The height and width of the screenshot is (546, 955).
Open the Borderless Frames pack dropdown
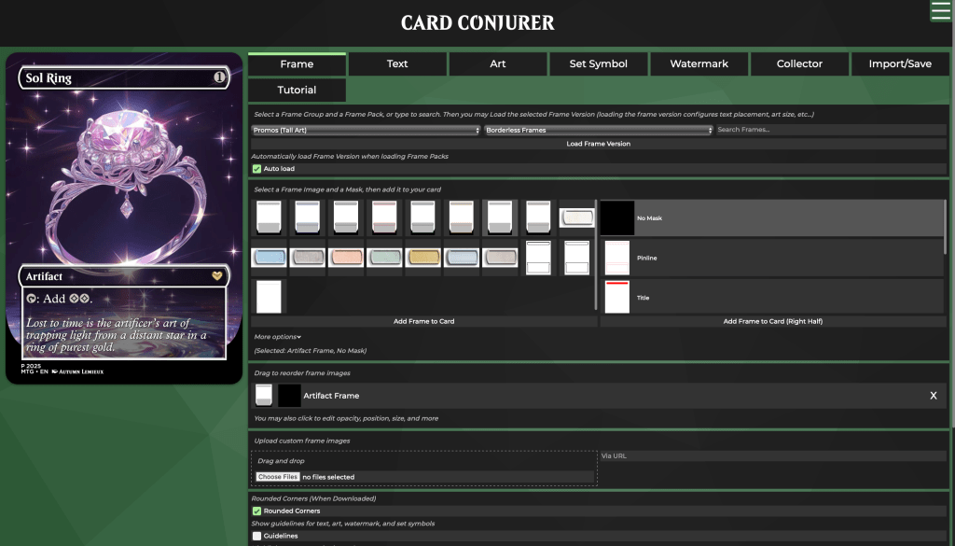click(598, 131)
